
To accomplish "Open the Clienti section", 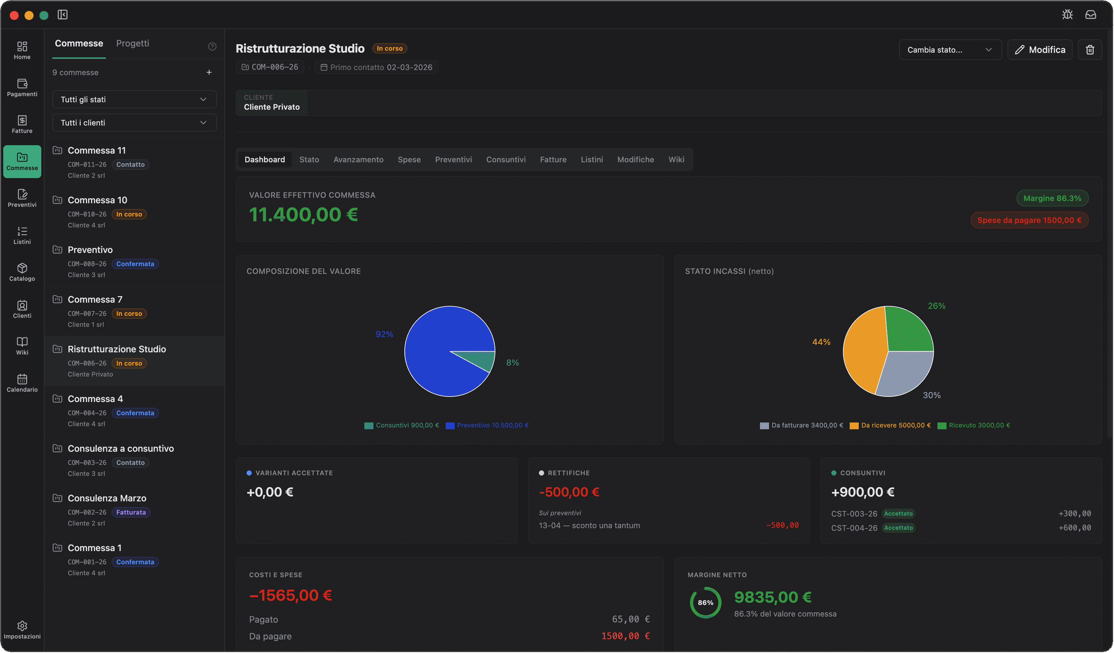I will tap(22, 309).
